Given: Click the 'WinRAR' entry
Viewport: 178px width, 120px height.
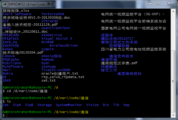Looking at the screenshot, I should [48, 42].
